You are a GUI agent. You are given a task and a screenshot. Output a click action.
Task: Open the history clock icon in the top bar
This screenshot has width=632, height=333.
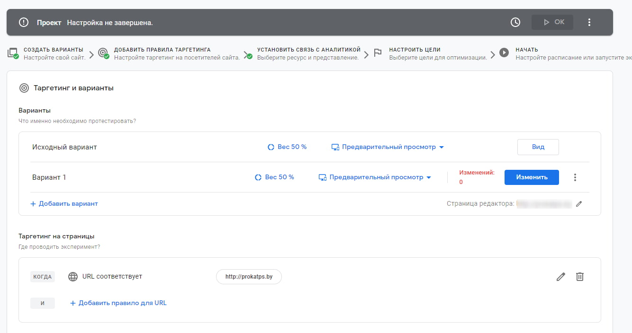(515, 22)
